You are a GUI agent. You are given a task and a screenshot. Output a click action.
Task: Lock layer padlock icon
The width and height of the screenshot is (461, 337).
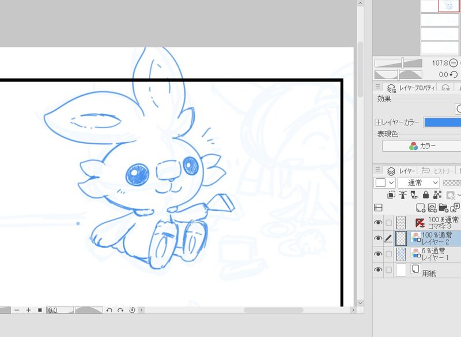pyautogui.click(x=426, y=195)
